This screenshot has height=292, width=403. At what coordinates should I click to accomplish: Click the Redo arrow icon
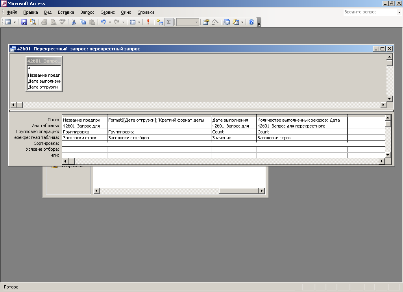click(x=116, y=22)
